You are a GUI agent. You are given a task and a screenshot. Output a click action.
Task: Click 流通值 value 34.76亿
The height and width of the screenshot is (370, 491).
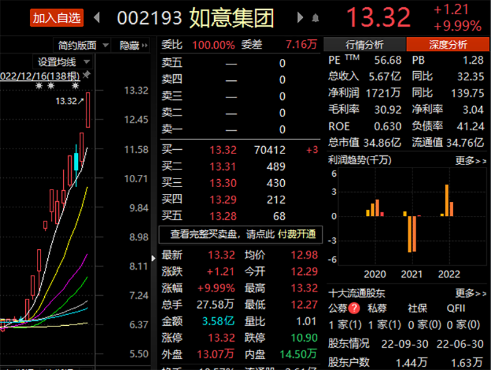(x=465, y=143)
